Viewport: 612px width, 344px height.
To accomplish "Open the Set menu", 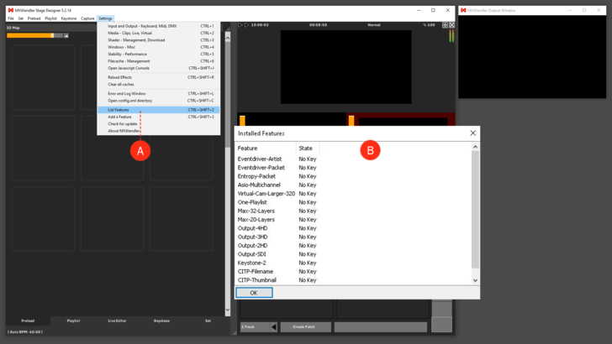I will tap(21, 18).
